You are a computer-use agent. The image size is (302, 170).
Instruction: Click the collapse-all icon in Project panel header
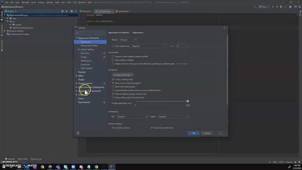(67, 11)
